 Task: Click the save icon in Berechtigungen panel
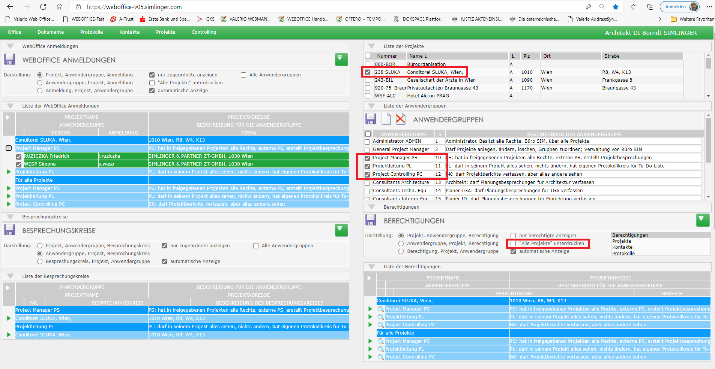pyautogui.click(x=371, y=220)
